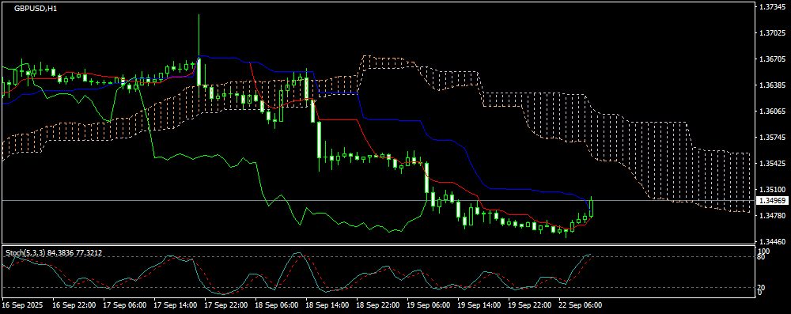Click the GBPUSD,H1 chart title
This screenshot has width=791, height=314.
(x=36, y=9)
